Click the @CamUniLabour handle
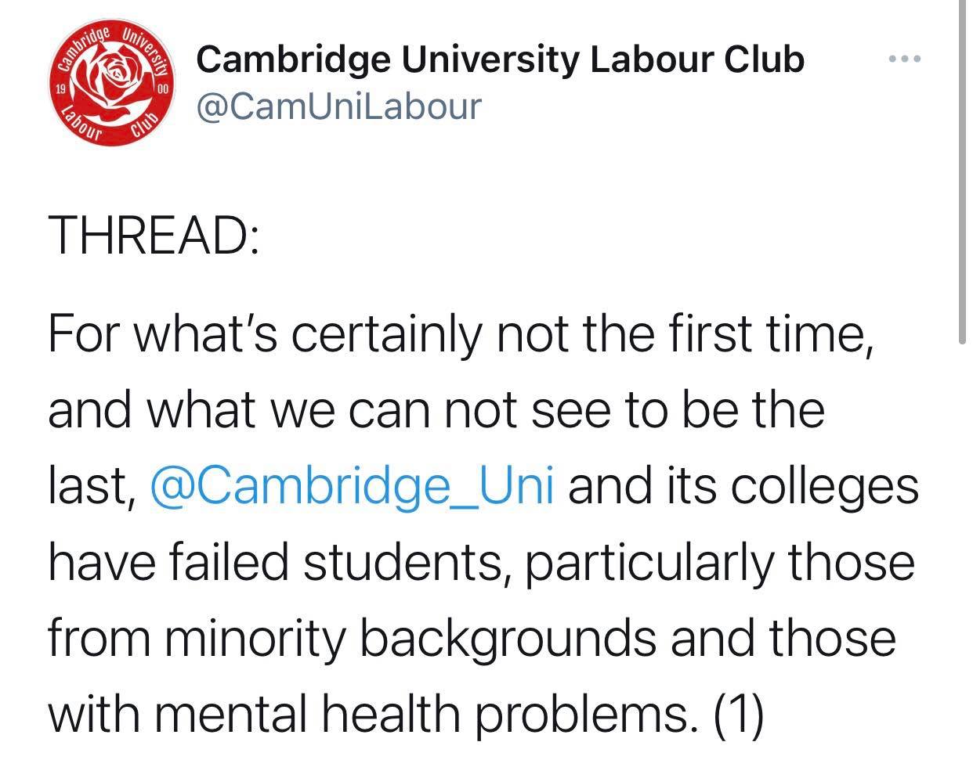Screen dimensions: 973x760 pos(338,107)
